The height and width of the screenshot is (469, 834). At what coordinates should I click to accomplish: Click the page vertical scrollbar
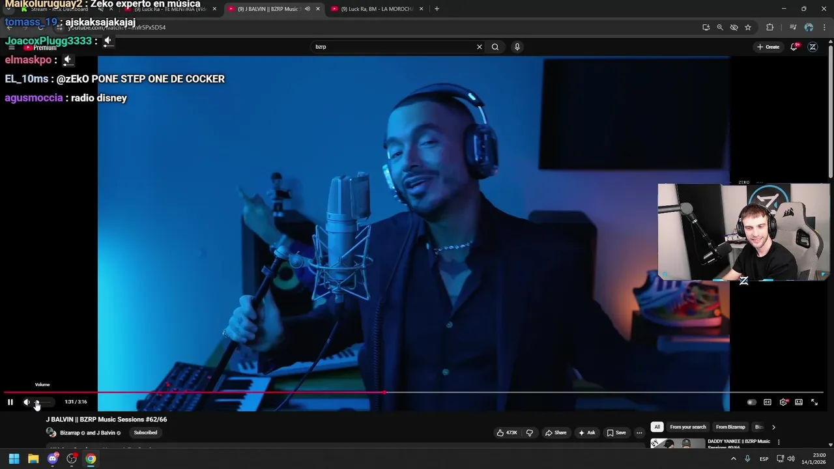tap(831, 111)
